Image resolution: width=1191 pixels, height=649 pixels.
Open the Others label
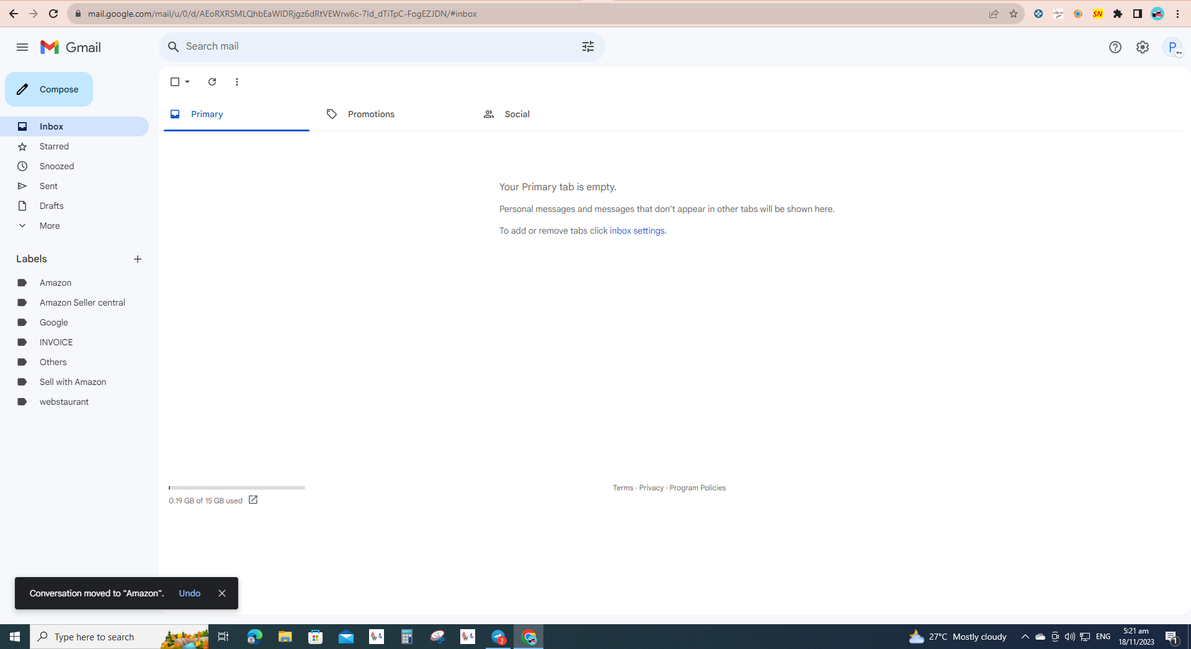(74, 362)
